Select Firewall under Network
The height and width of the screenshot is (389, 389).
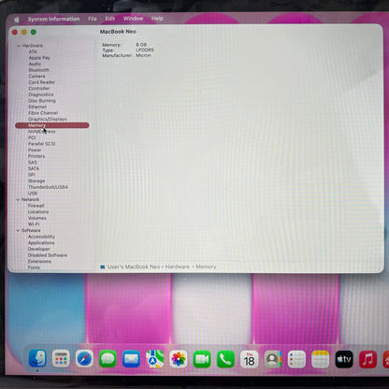(36, 206)
